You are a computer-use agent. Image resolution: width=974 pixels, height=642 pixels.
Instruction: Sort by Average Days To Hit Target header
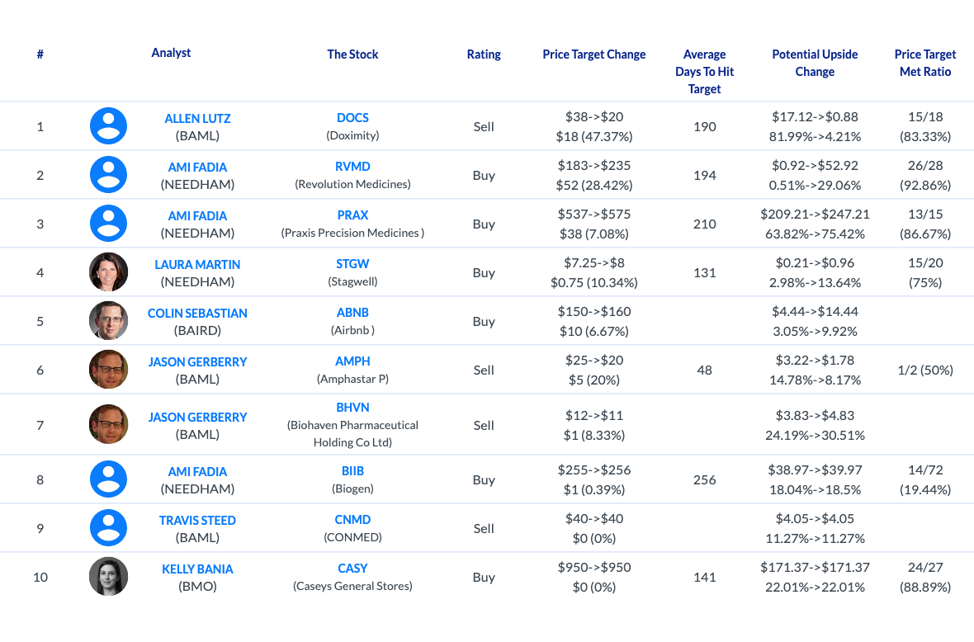tap(704, 72)
